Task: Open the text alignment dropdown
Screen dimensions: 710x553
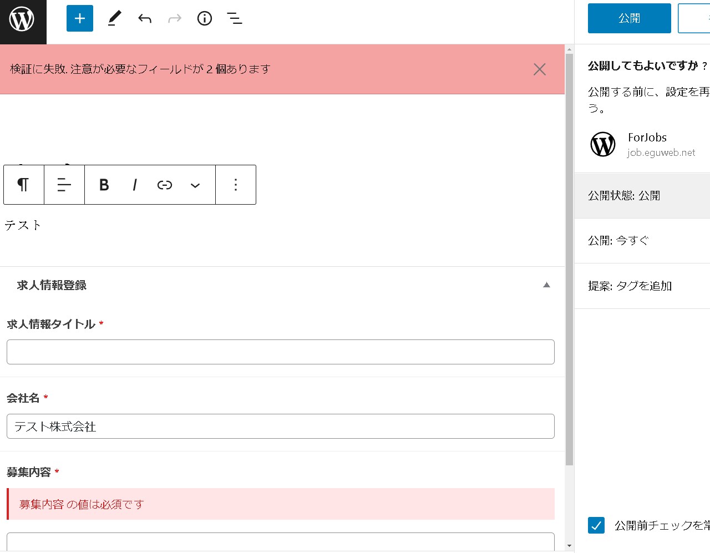Action: [64, 185]
